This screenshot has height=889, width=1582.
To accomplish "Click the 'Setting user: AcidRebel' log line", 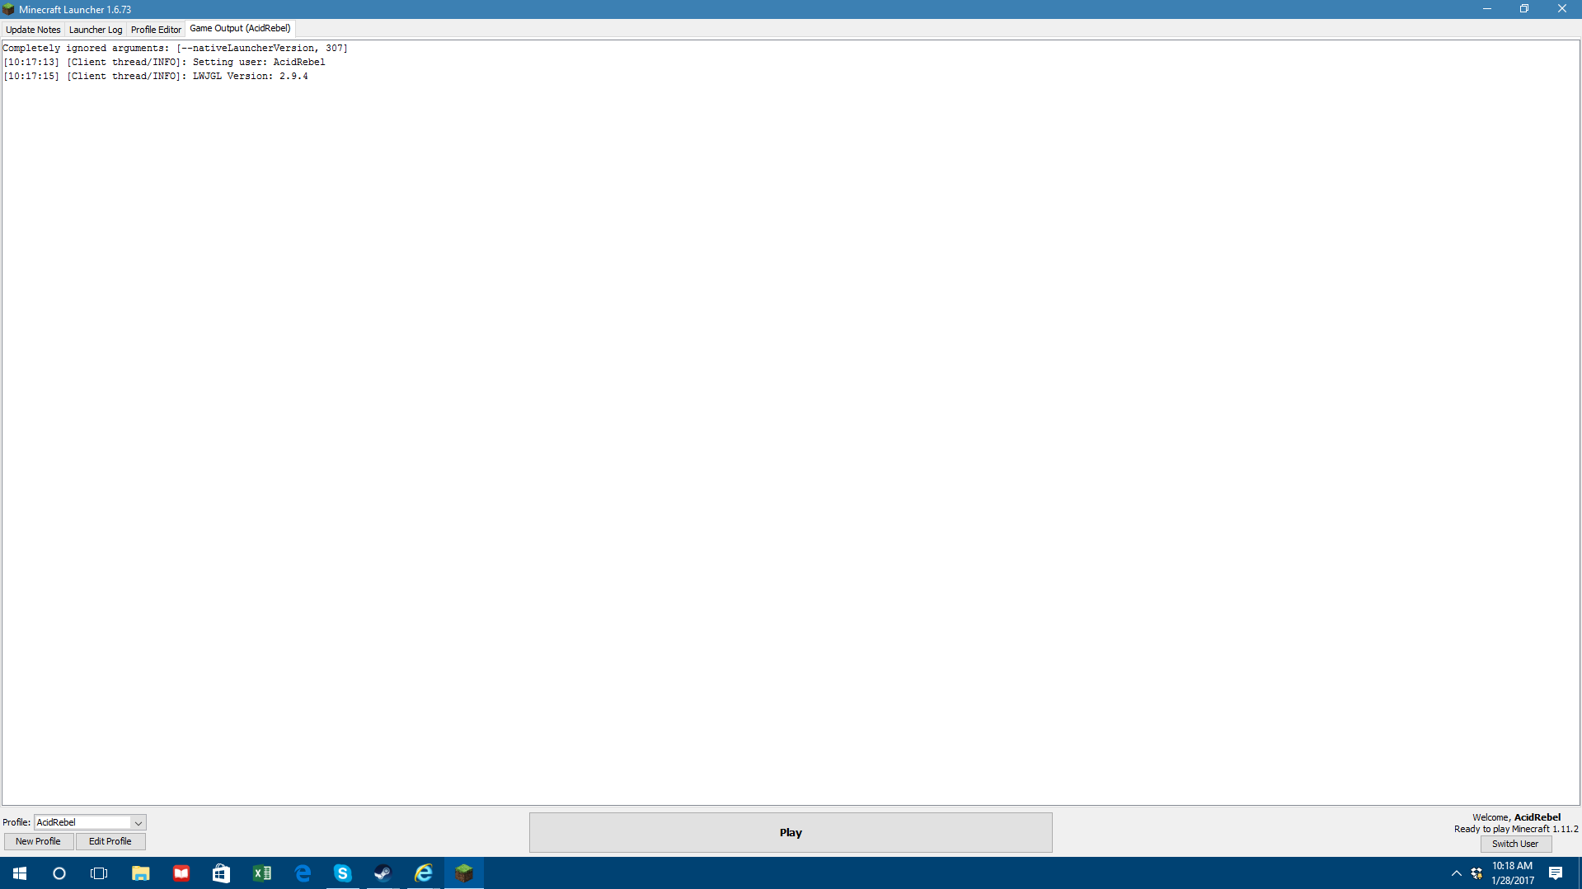I will [164, 62].
